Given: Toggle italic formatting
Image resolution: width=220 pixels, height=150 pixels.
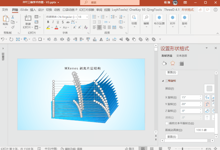Looking at the screenshot, I should pyautogui.click(x=53, y=22).
